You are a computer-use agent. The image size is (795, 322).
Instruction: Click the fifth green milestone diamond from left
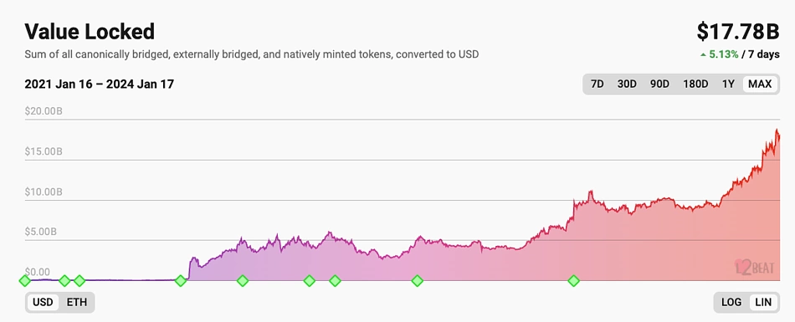pos(243,280)
